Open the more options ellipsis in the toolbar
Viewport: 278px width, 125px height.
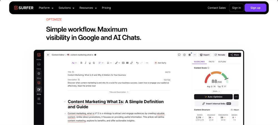147,63
